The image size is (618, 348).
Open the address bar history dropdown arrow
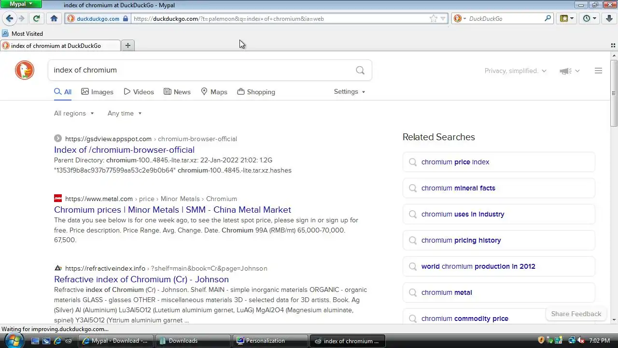[x=443, y=18]
